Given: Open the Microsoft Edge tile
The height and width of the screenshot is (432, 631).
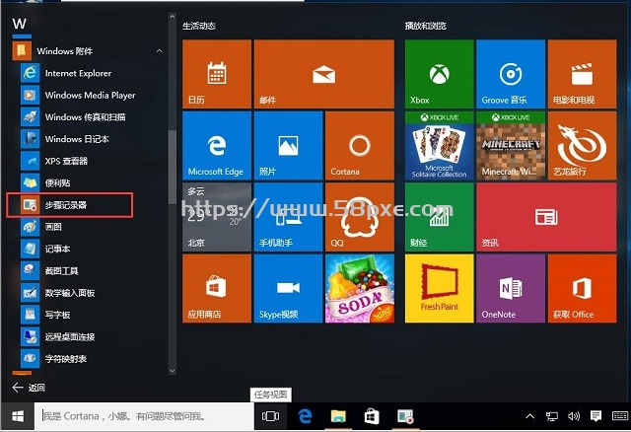Looking at the screenshot, I should [x=217, y=145].
